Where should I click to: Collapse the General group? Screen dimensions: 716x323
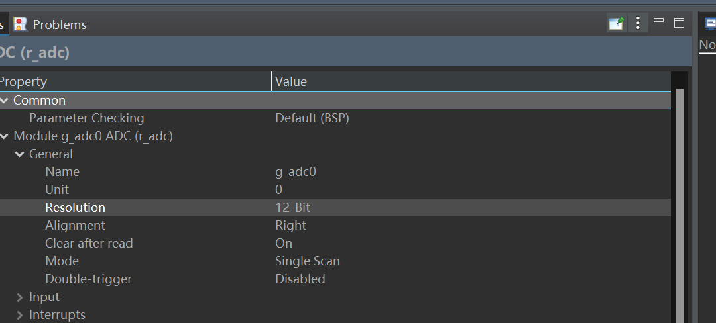[x=20, y=154]
